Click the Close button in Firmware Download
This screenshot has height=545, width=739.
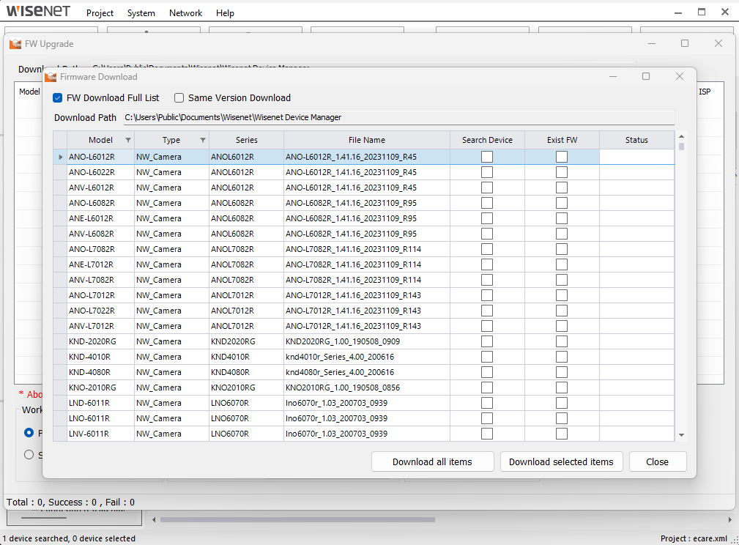(657, 461)
